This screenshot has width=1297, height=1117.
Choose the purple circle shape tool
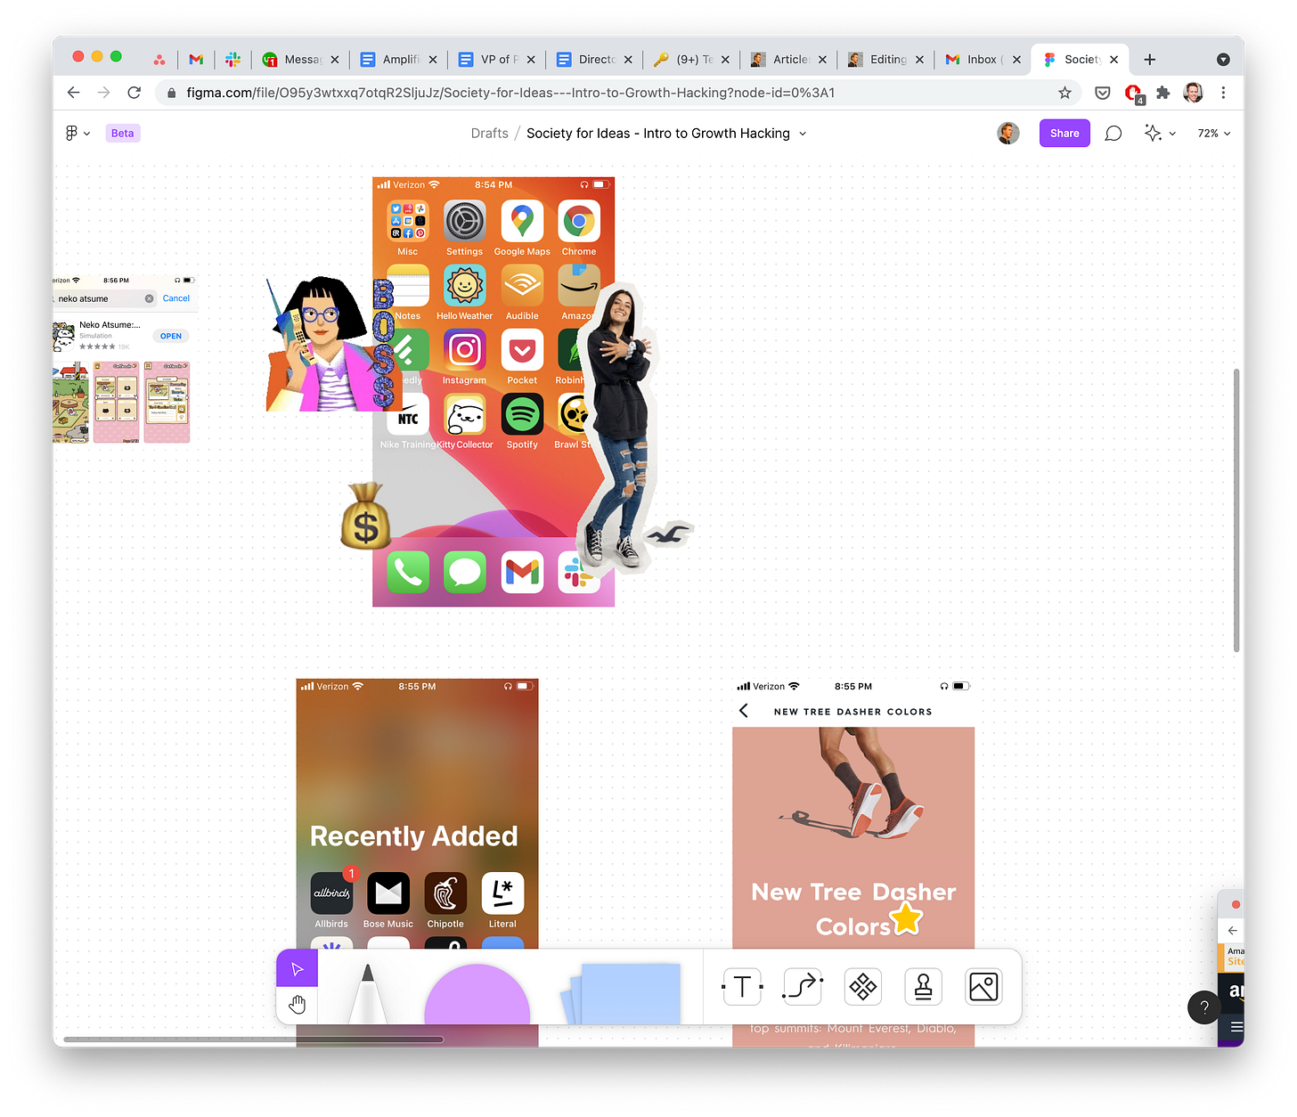point(477,993)
